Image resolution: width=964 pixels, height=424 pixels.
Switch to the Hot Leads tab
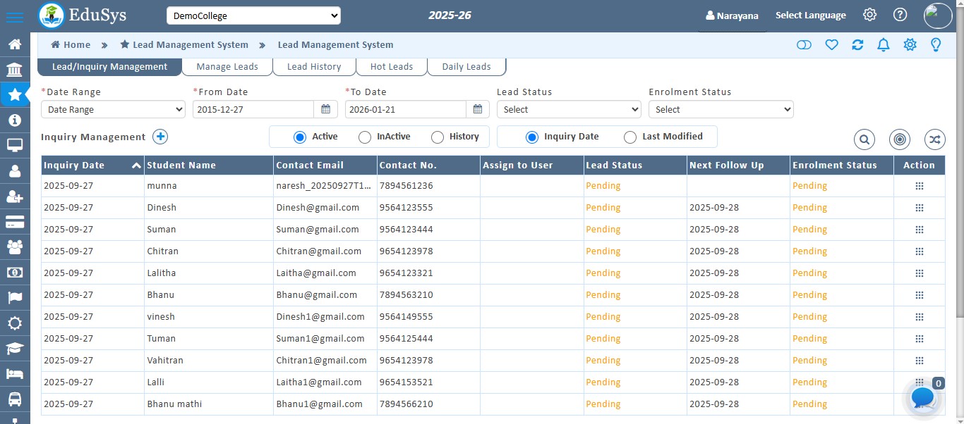tap(392, 67)
